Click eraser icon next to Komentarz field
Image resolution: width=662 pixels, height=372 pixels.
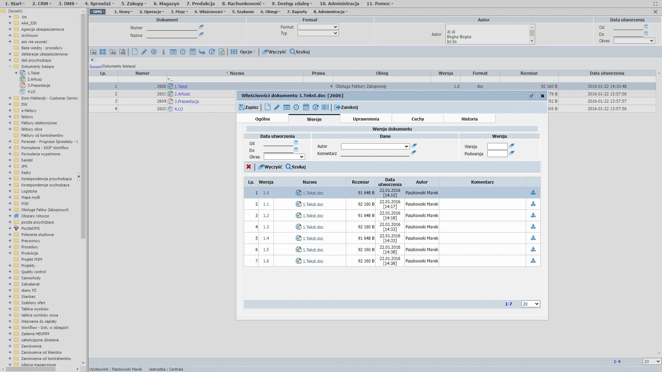point(413,153)
